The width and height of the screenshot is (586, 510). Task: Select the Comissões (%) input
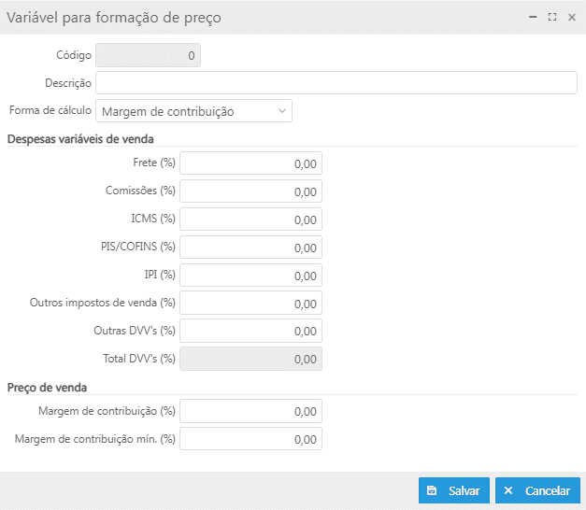250,191
